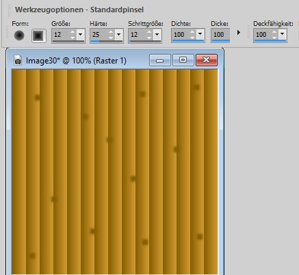Decrease Härte with the down spinner
The image size is (299, 275).
point(111,38)
